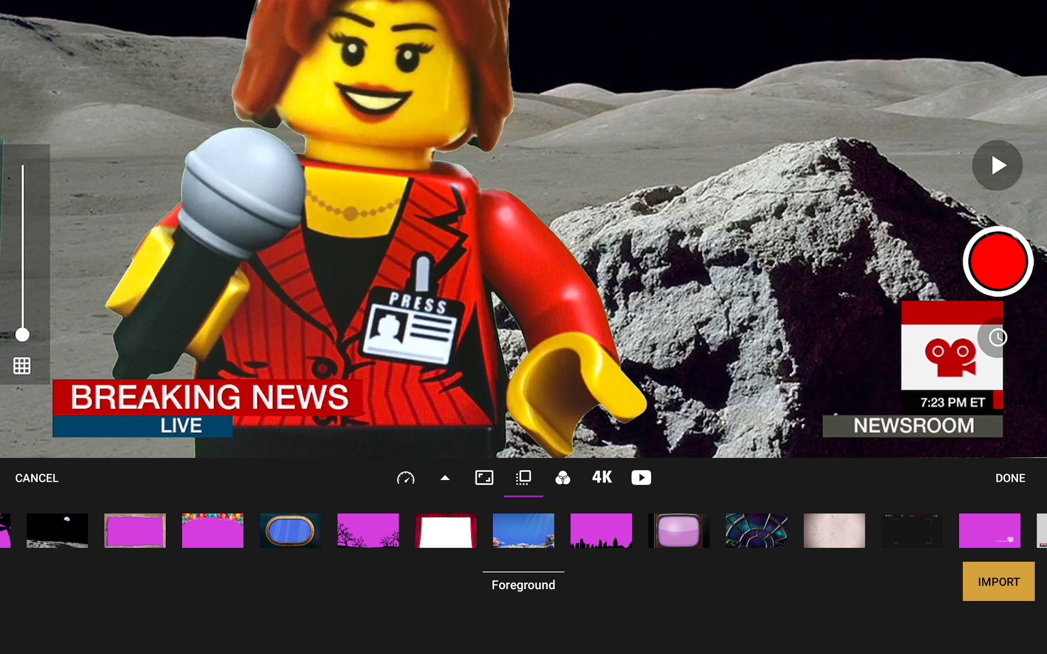
Task: Select the foreground layers icon
Action: tap(523, 478)
